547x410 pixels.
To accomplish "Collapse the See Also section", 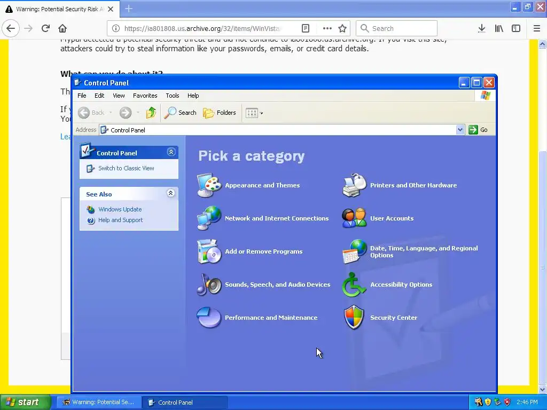I will (170, 193).
